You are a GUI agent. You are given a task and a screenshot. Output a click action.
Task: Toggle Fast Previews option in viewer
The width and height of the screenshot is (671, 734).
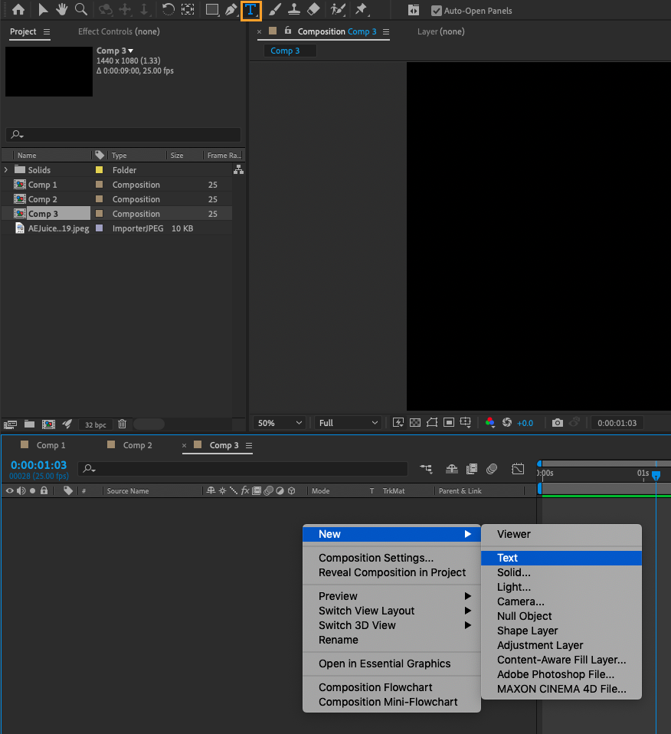click(398, 423)
